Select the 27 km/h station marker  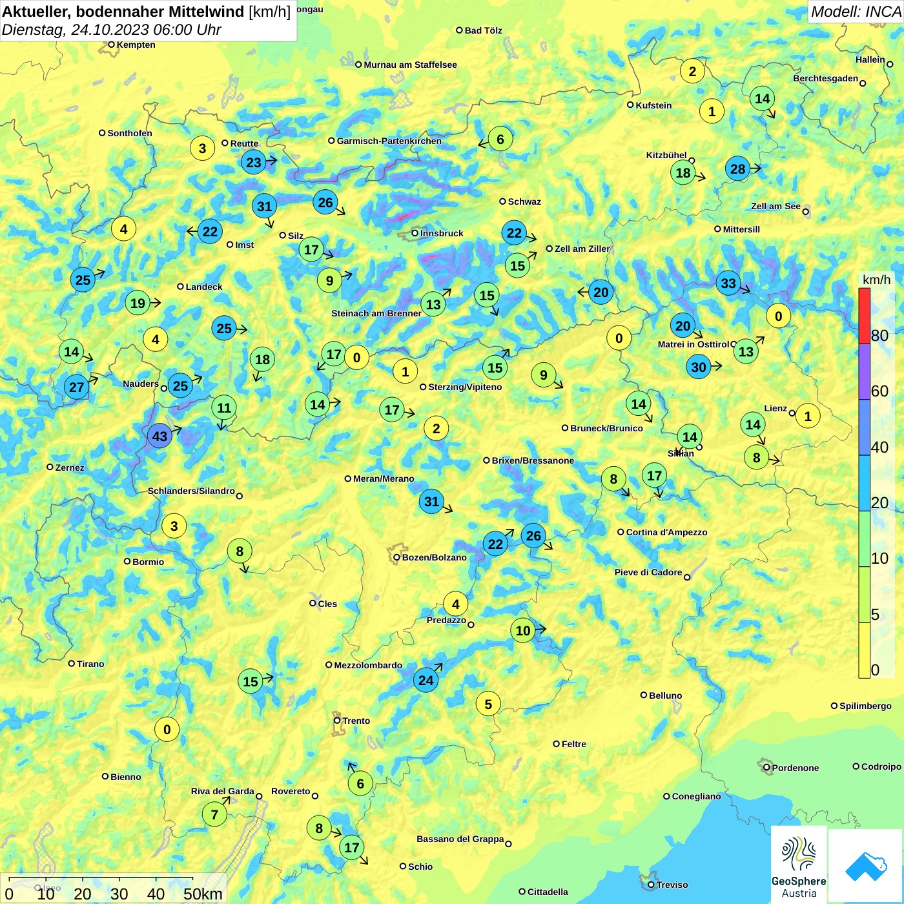[76, 387]
